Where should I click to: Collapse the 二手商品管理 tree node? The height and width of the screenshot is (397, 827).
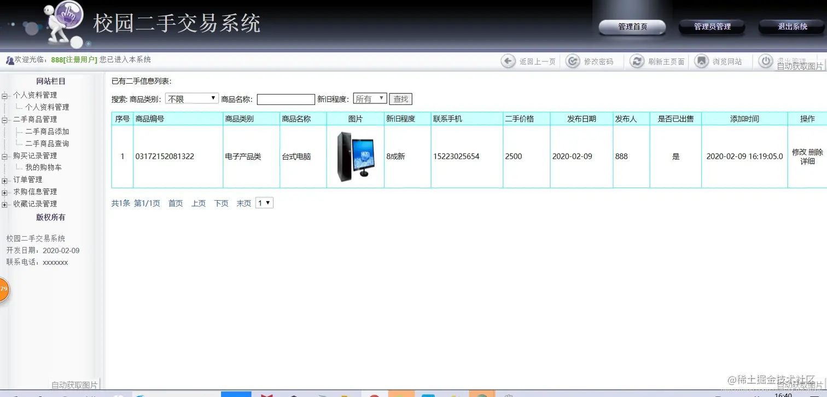[5, 120]
